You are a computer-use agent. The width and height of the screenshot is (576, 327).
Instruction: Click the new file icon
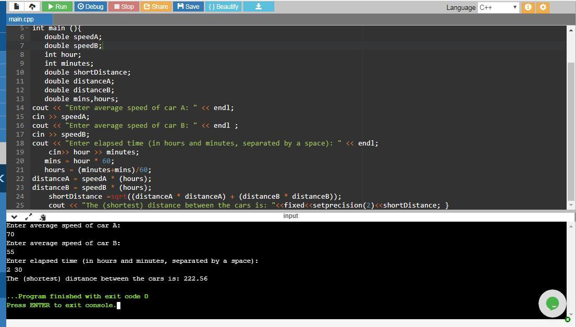[x=16, y=7]
